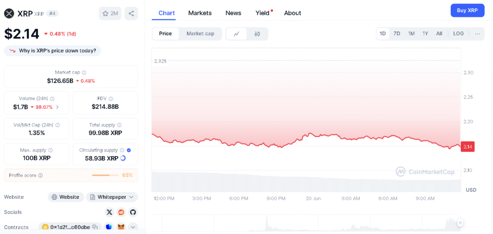Click the $214.88B FDV value
Image resolution: width=493 pixels, height=234 pixels.
(105, 107)
